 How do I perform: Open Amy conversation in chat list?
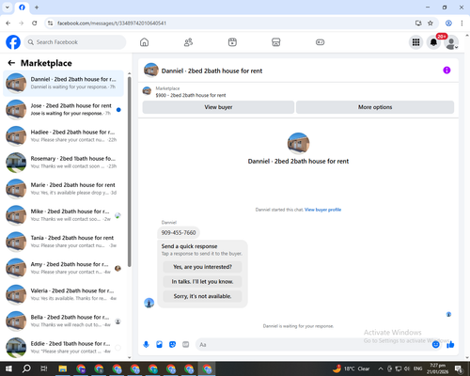pos(63,268)
